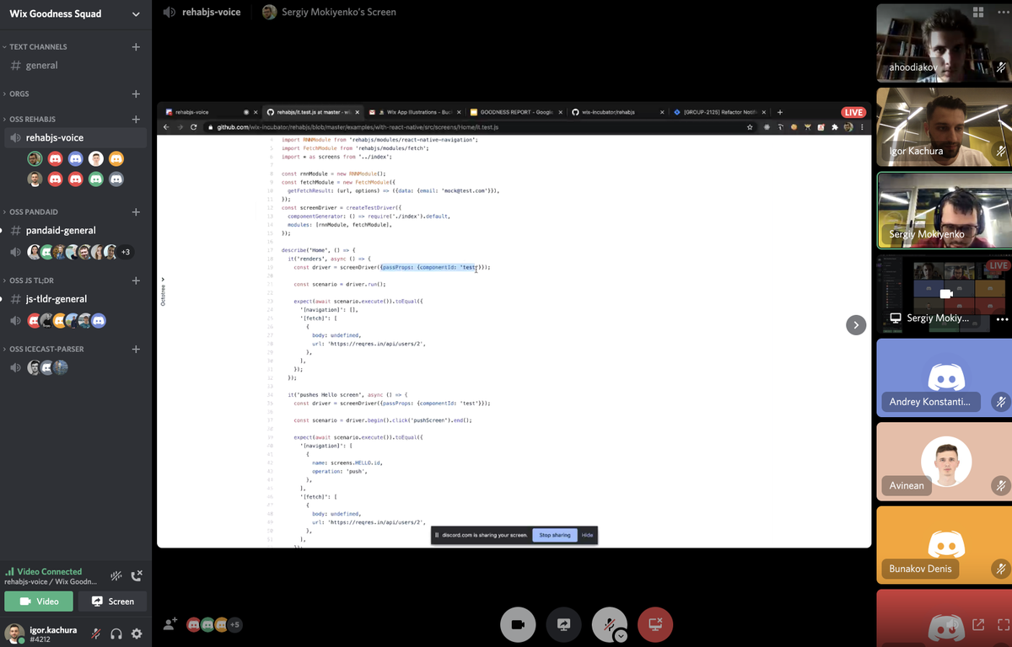This screenshot has height=647, width=1012.
Task: Collapse the OSS ICECAST-PARSER category
Action: pyautogui.click(x=46, y=349)
